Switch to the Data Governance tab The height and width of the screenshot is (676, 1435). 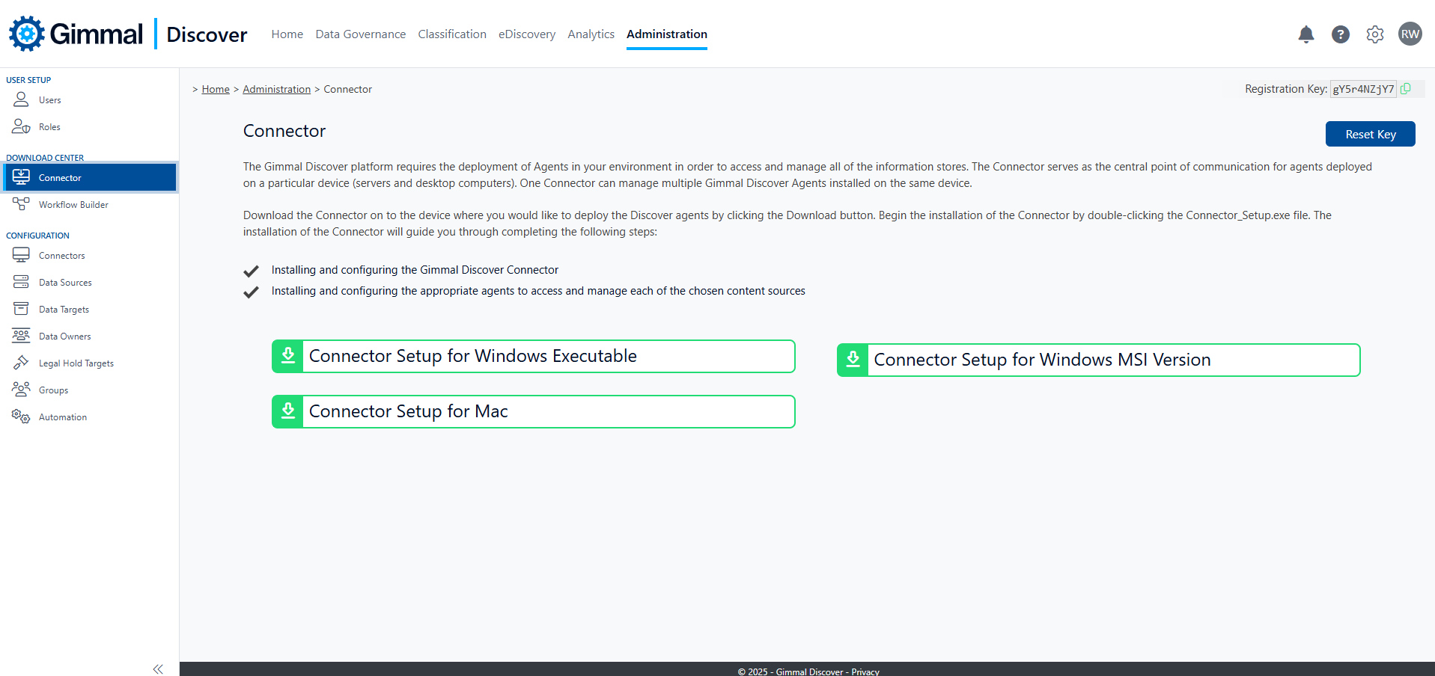coord(360,34)
